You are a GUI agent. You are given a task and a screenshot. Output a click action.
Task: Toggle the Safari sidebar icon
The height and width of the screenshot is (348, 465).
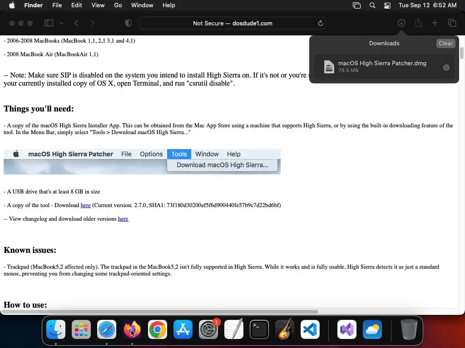pyautogui.click(x=49, y=23)
